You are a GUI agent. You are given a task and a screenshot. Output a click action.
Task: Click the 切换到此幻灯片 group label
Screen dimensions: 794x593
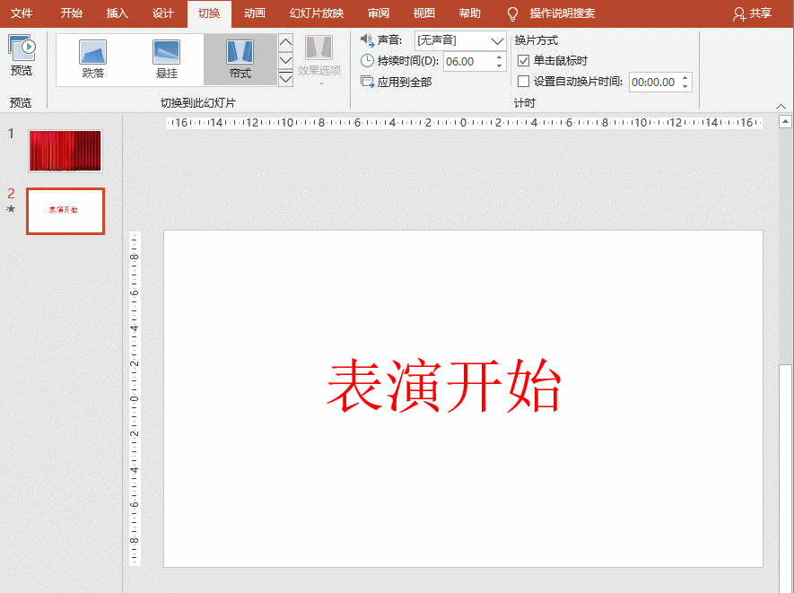pyautogui.click(x=198, y=103)
